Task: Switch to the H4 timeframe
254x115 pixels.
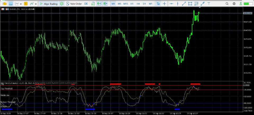Action: 138,4
